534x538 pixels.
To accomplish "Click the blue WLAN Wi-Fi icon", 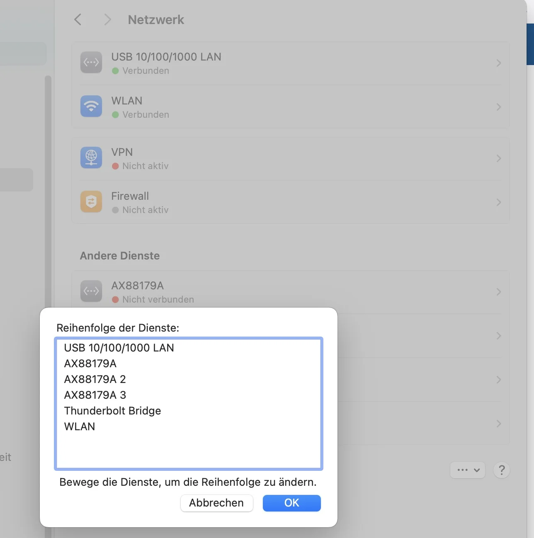I will pyautogui.click(x=91, y=107).
